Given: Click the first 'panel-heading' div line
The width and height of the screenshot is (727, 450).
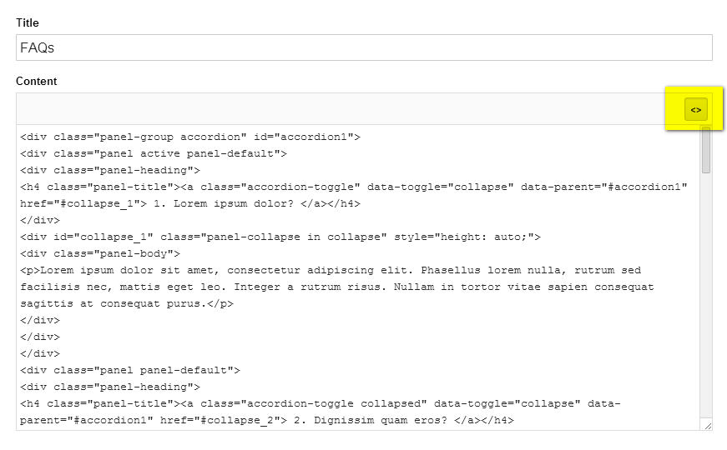Looking at the screenshot, I should tap(110, 170).
